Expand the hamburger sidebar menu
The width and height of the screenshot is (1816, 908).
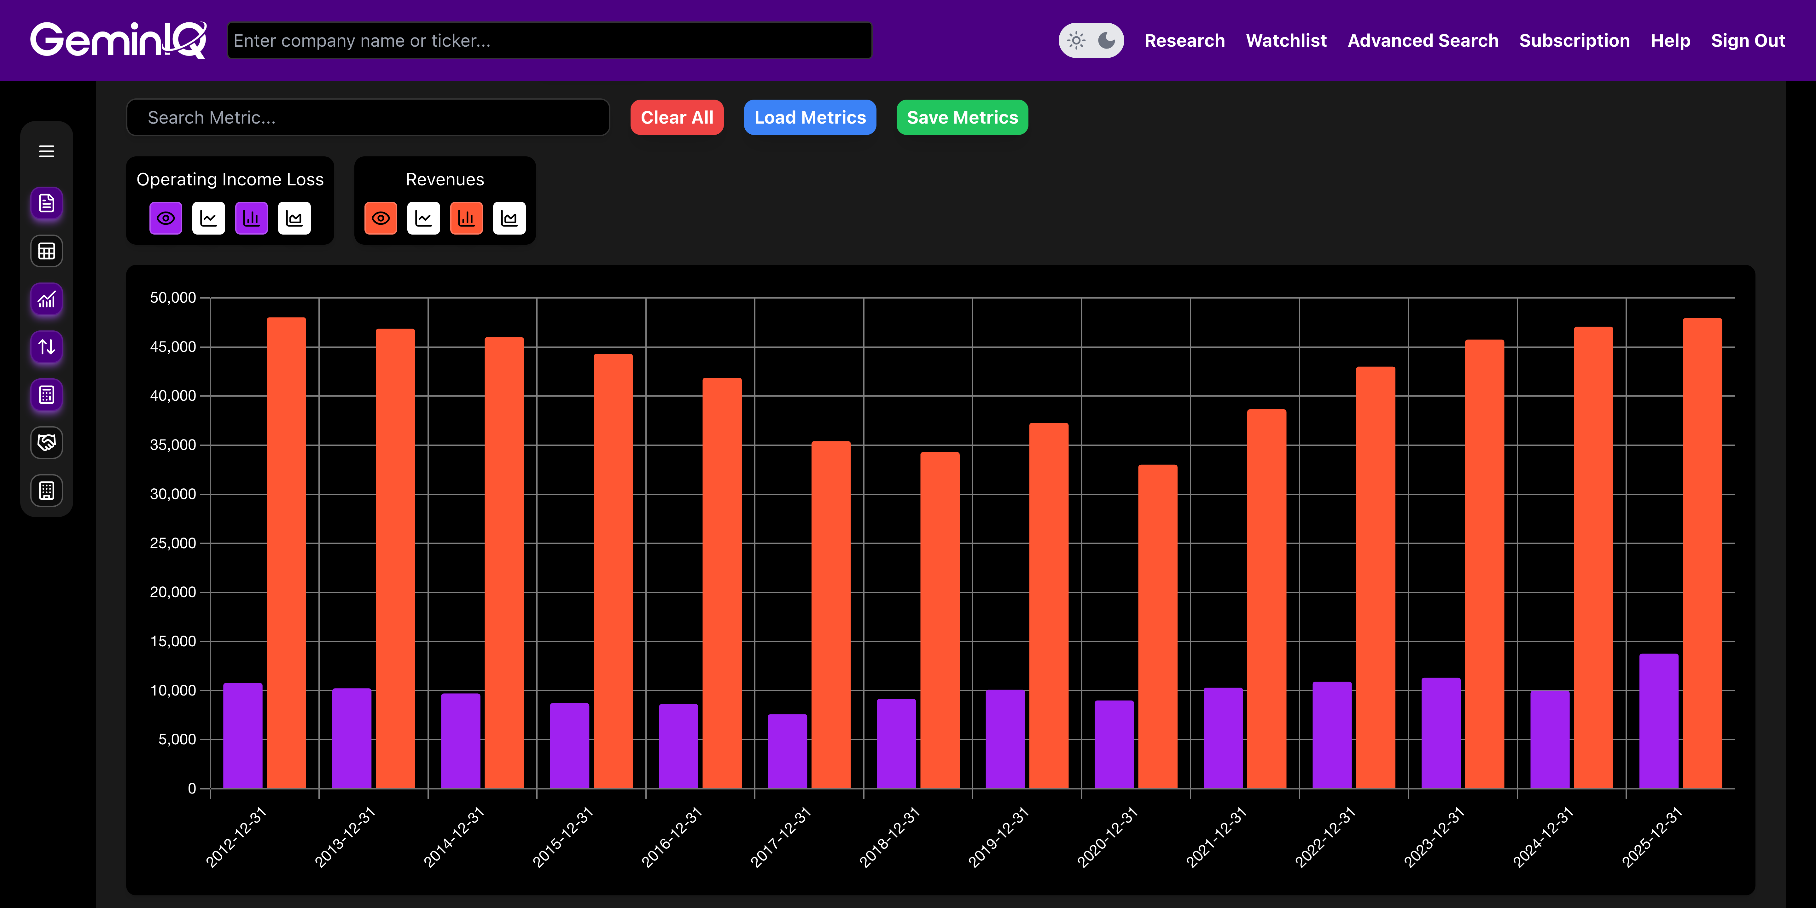(47, 152)
